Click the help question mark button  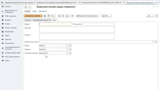(157, 16)
